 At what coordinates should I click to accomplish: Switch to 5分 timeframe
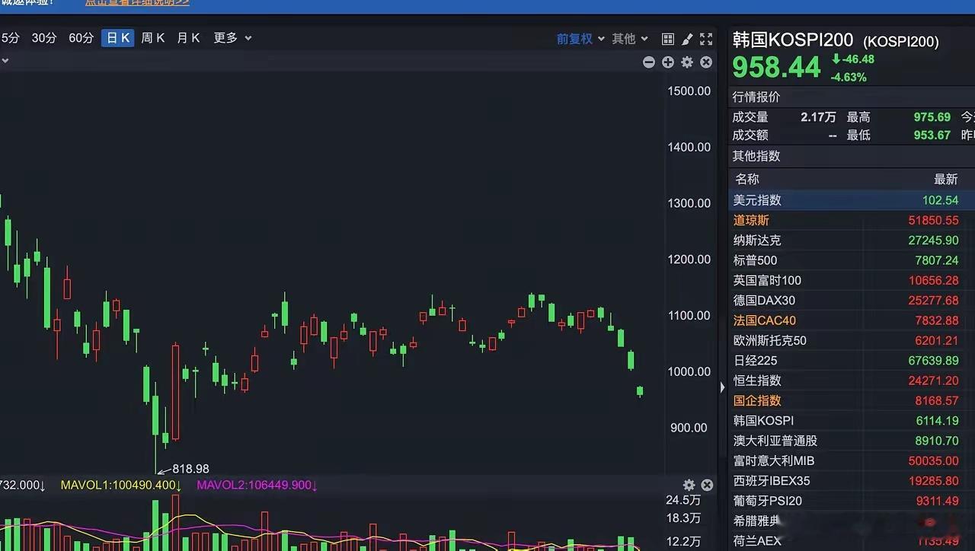(10, 38)
